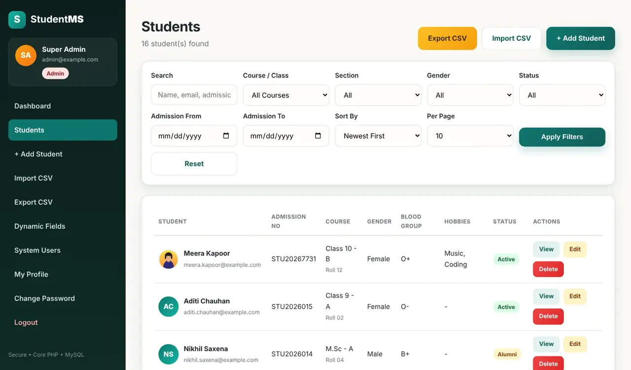Click the NS avatar for Nikhil Saxena

tap(169, 354)
